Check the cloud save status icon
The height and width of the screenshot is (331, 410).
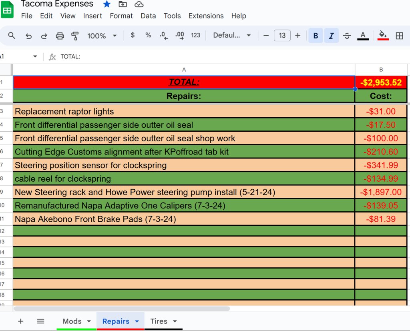coord(139,4)
